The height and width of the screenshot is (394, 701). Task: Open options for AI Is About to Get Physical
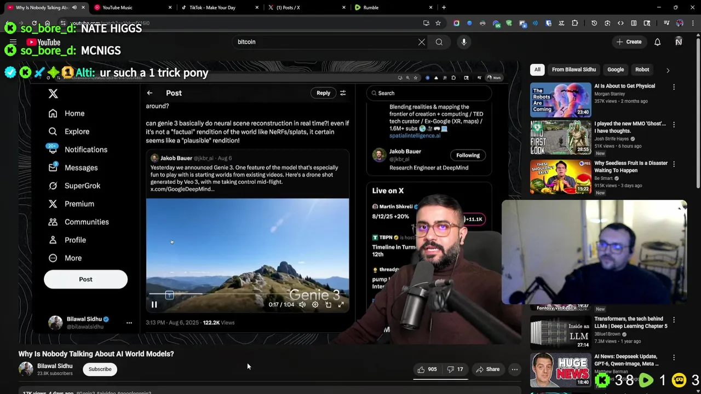(x=674, y=86)
